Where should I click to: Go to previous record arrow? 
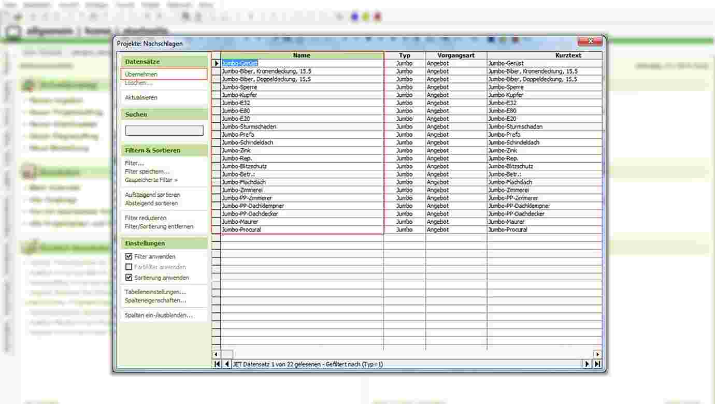(x=227, y=364)
